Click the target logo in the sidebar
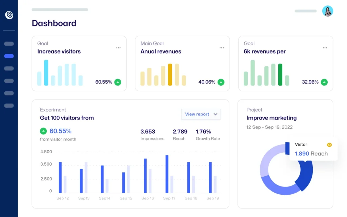347x217 pixels. pyautogui.click(x=9, y=15)
